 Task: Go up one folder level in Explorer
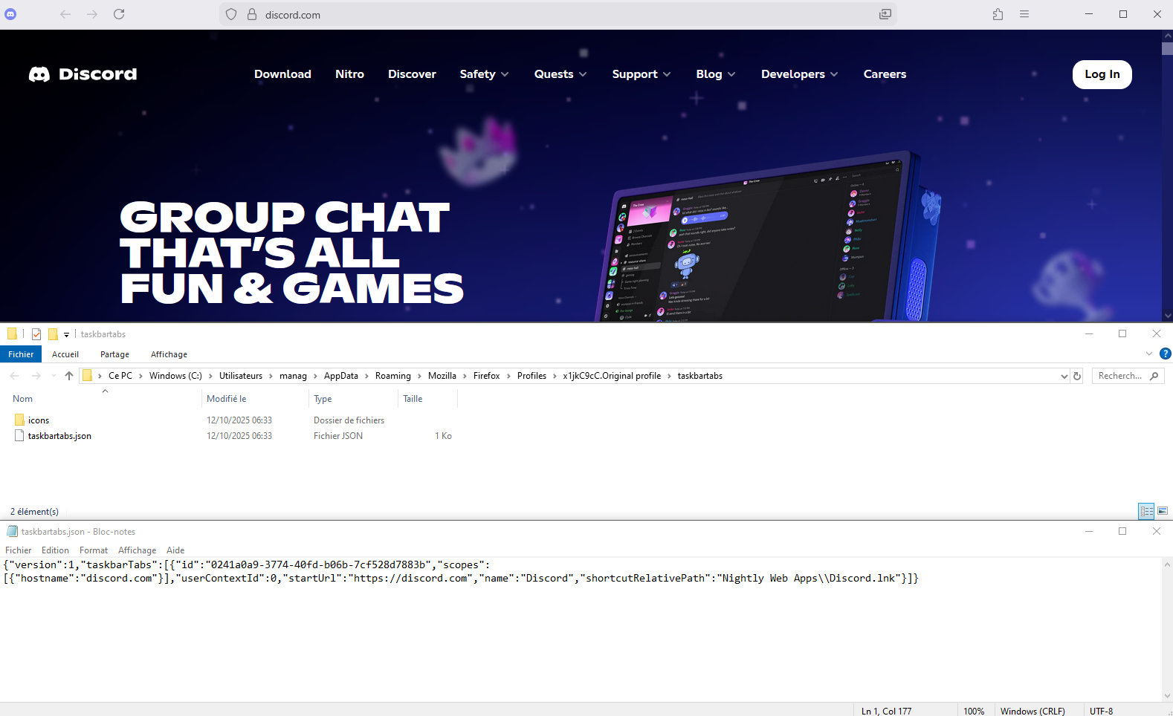pyautogui.click(x=69, y=376)
